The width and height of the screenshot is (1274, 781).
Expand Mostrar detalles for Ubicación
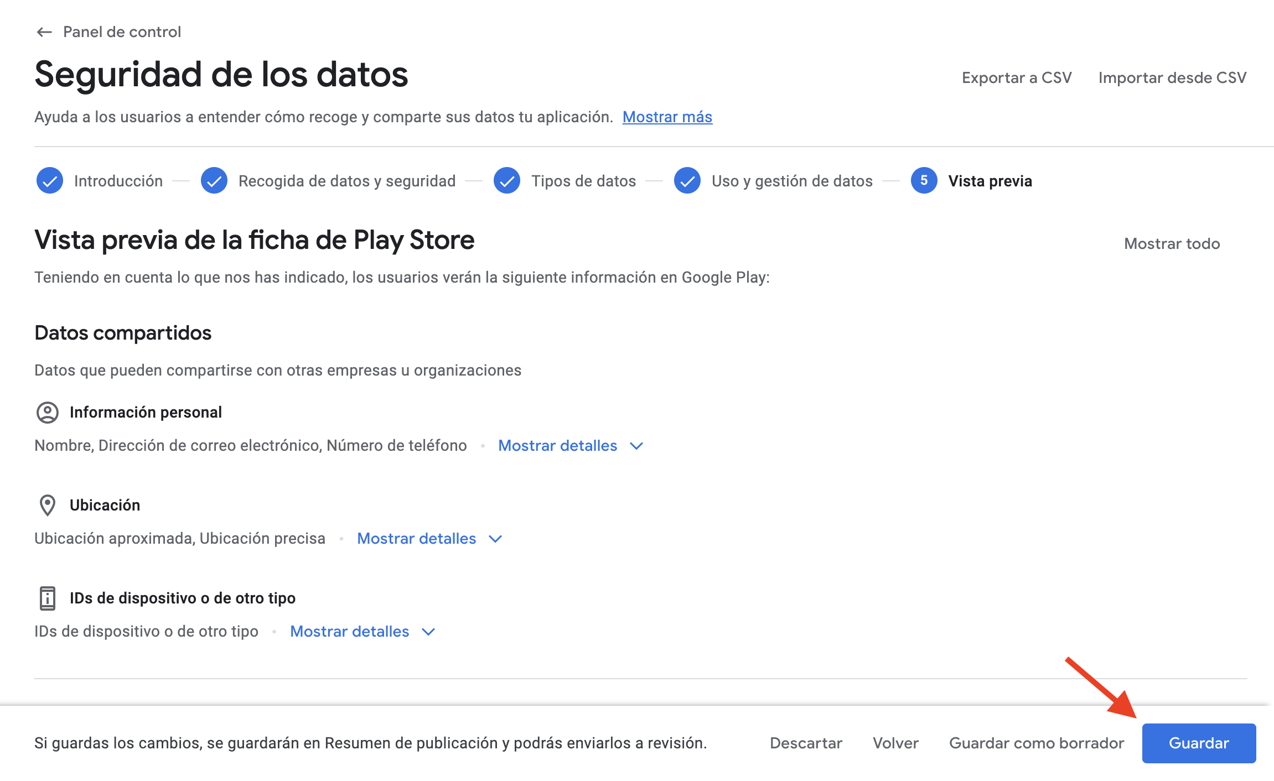(416, 538)
